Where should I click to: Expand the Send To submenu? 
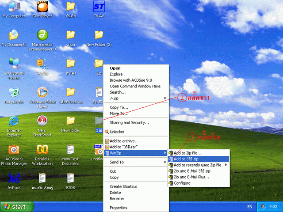[136, 162]
